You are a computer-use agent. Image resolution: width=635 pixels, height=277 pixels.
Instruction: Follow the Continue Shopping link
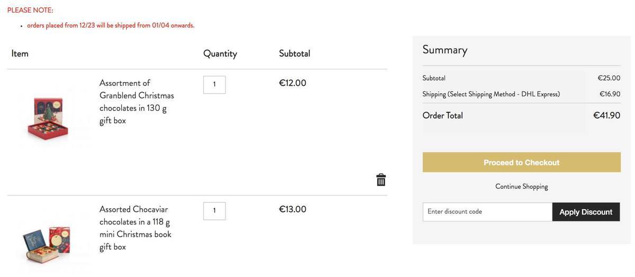pos(521,186)
